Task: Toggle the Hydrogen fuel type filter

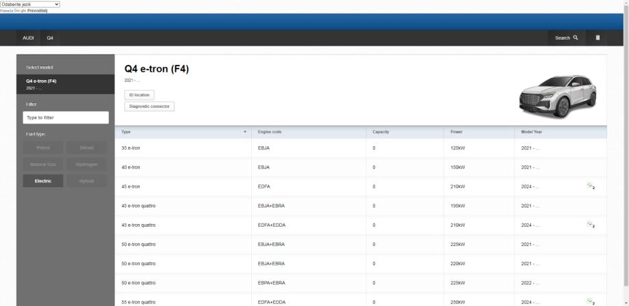Action: coord(87,164)
